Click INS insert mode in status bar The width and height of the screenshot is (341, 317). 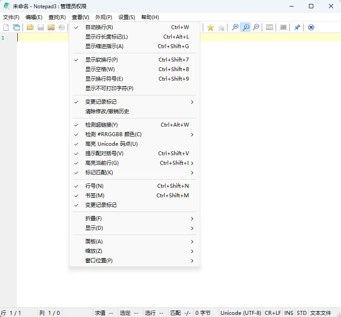click(x=289, y=313)
